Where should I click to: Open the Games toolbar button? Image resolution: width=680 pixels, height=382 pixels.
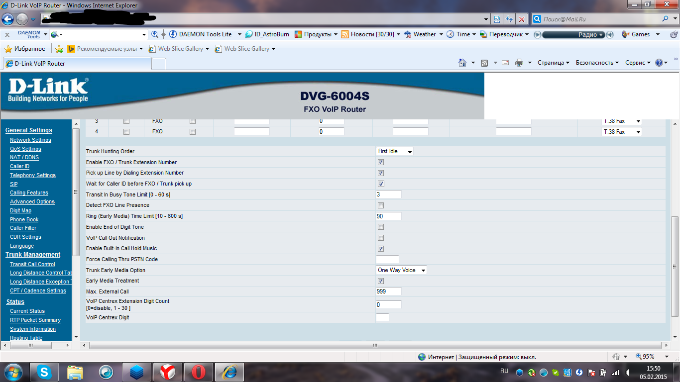(636, 34)
